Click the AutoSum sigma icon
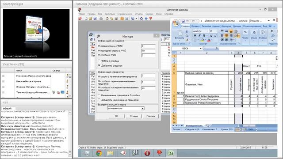Image resolution: width=283 pixels, height=159 pixels. click(272, 31)
